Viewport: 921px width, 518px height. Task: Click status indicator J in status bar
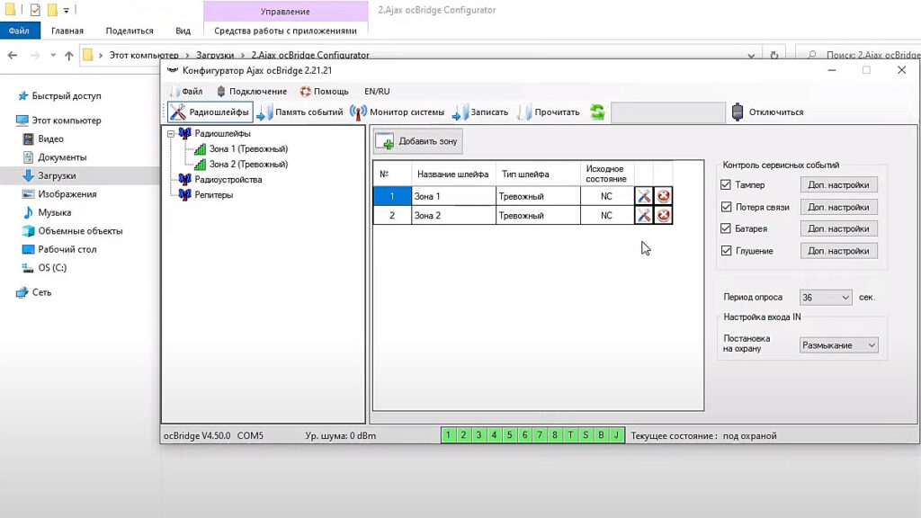(x=616, y=435)
